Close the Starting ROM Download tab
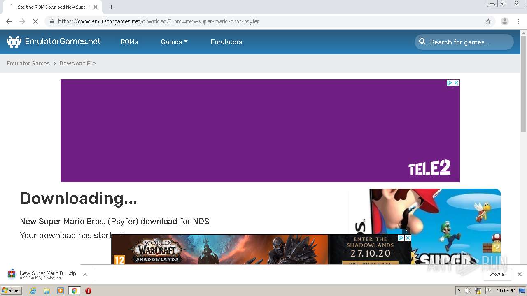Screen dimensions: 527x296 [96, 7]
